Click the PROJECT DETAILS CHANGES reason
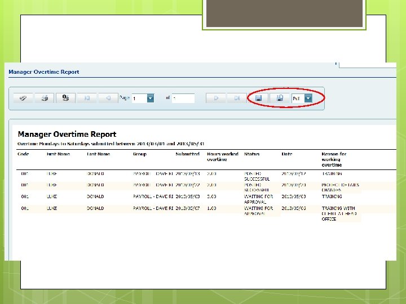Screen dimensions: 406x304 click(340, 187)
